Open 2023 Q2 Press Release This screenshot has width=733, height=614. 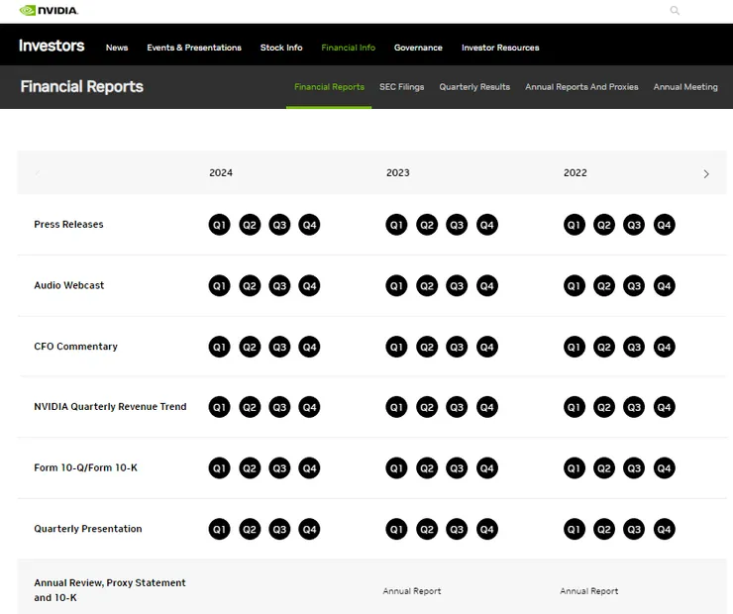[427, 225]
